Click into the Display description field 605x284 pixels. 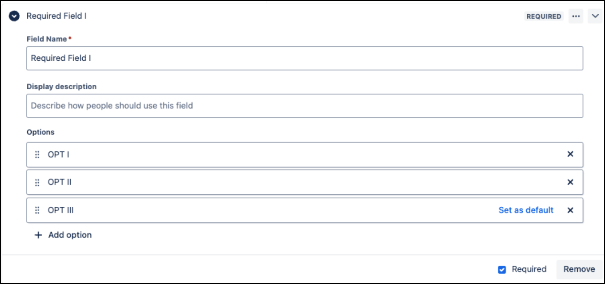click(304, 106)
